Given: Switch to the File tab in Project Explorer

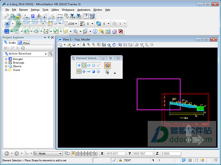Looking at the screenshot, I should [24, 43].
